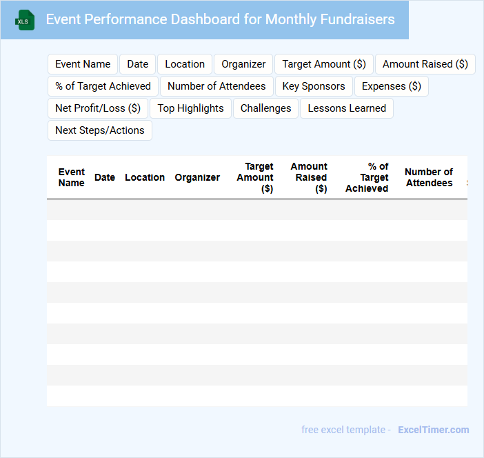Click the Expenses ($) tag
The image size is (484, 458).
(x=391, y=86)
